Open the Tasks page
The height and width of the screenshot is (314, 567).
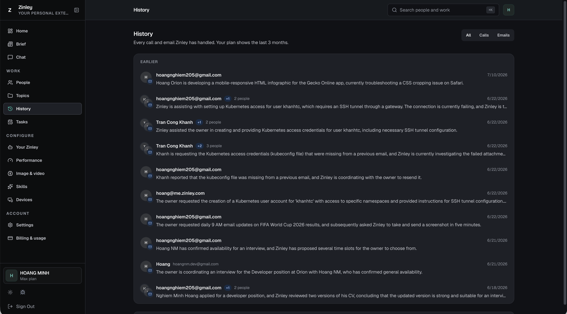43,122
